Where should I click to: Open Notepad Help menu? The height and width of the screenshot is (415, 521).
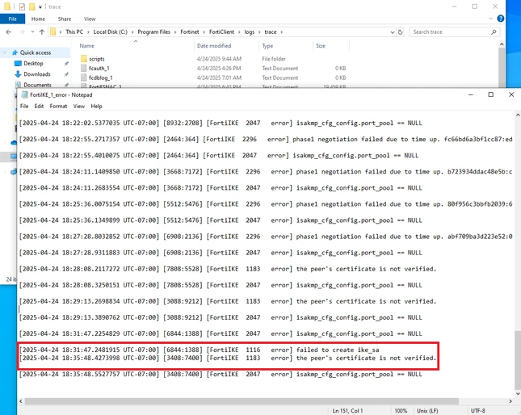[x=96, y=107]
